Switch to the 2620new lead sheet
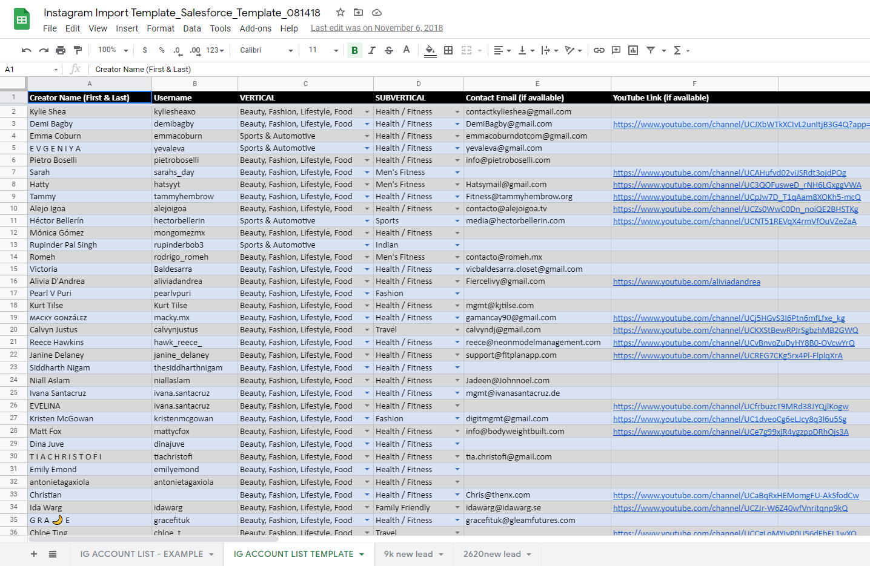This screenshot has height=566, width=870. (x=497, y=554)
